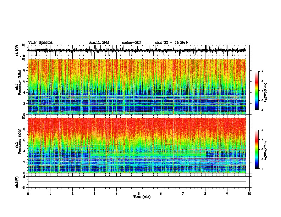Click the ch.1 color bar log(PSD) label
Screen dimensions: 281x217
[266, 93]
